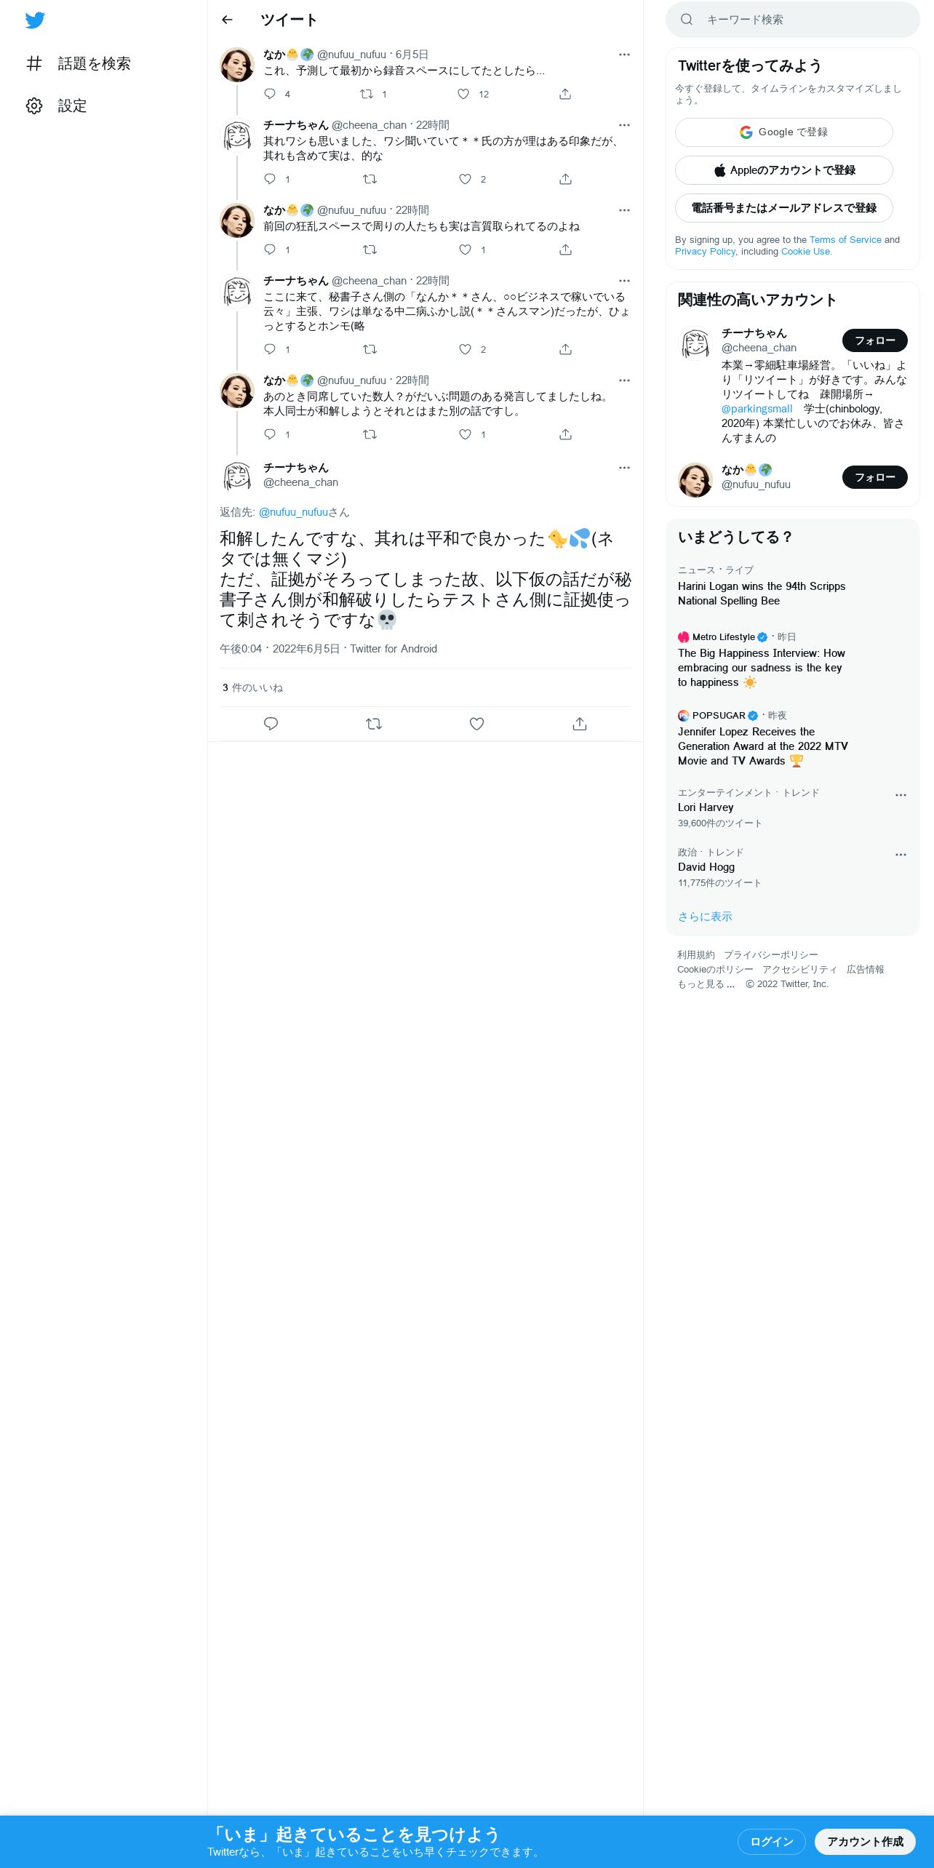
Task: Open more options for the David Hogg trend
Action: [901, 855]
